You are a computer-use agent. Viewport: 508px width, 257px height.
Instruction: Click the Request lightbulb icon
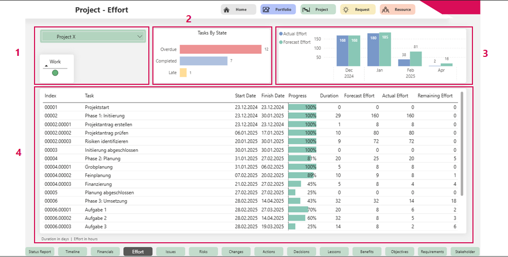pos(345,10)
